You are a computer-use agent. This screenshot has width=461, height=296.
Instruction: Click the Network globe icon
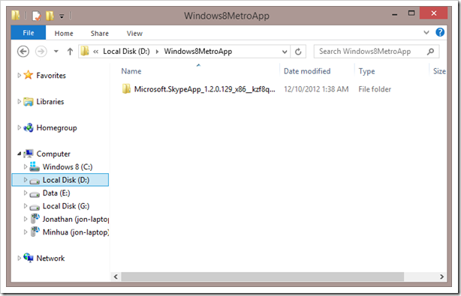coord(29,258)
